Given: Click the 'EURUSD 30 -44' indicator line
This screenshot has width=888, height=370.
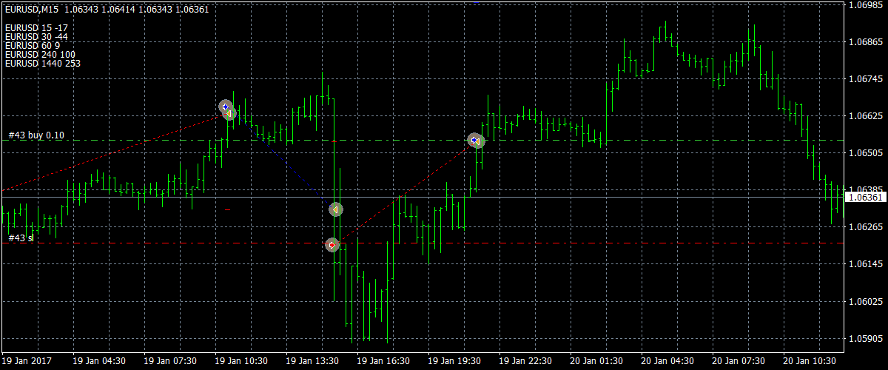Looking at the screenshot, I should [36, 37].
